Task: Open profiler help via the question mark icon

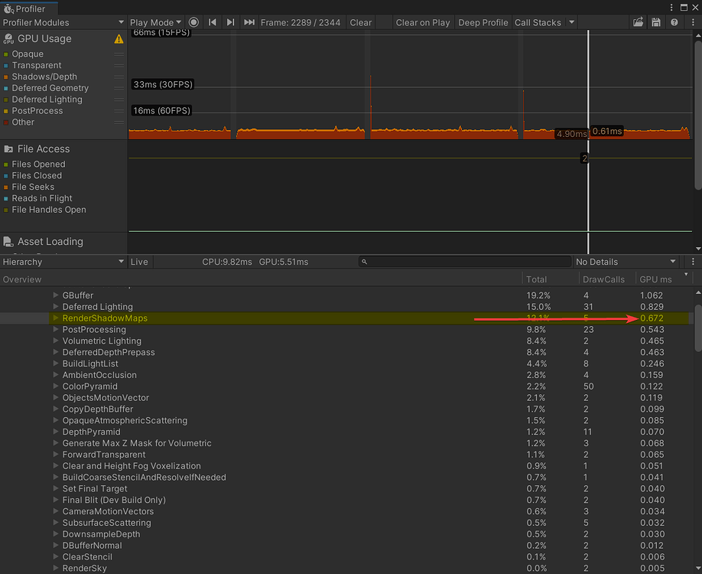Action: 674,22
